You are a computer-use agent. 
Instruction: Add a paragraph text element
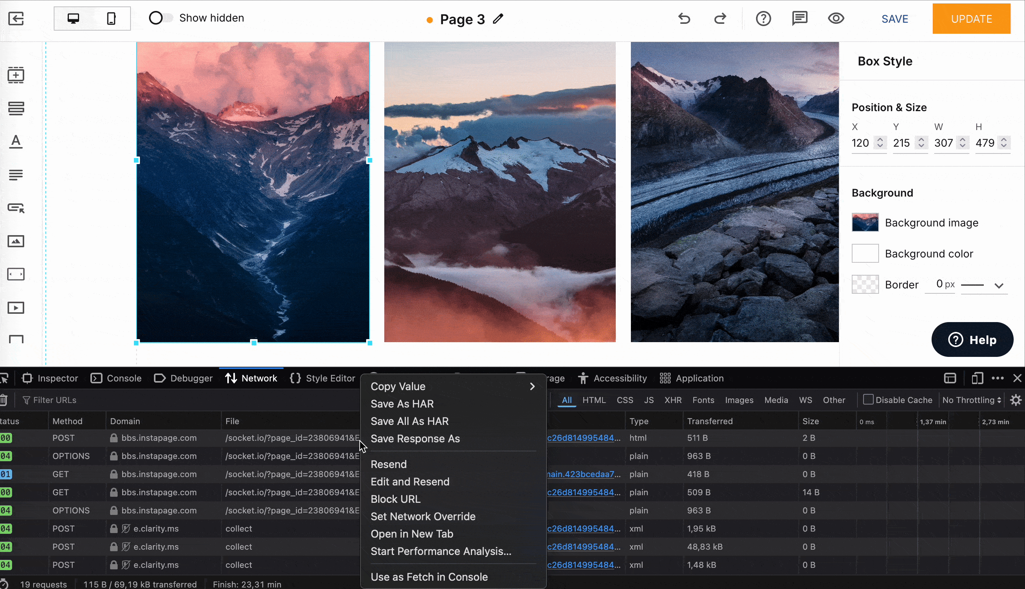pos(16,175)
